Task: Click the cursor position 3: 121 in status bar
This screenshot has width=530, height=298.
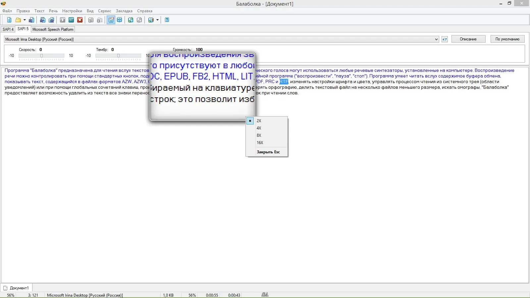Action: (33, 295)
